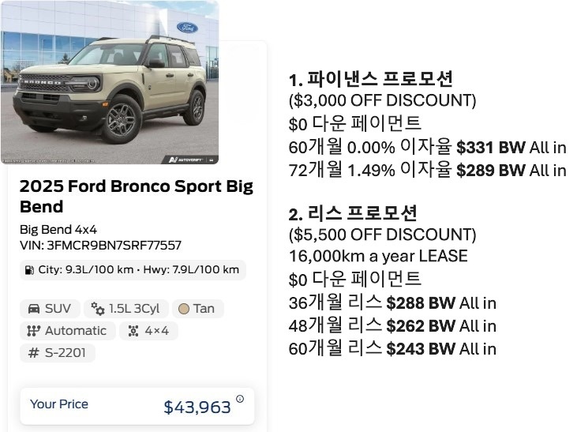Click the fuel economy City/Hwy badge
577x432 pixels.
pos(132,270)
